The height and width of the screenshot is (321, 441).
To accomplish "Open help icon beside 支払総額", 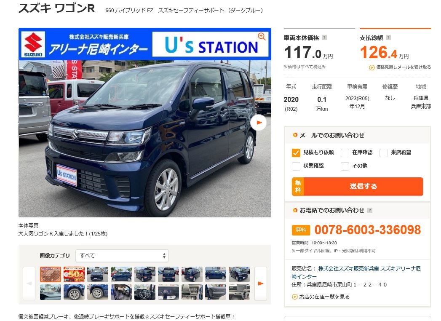I will (x=388, y=37).
